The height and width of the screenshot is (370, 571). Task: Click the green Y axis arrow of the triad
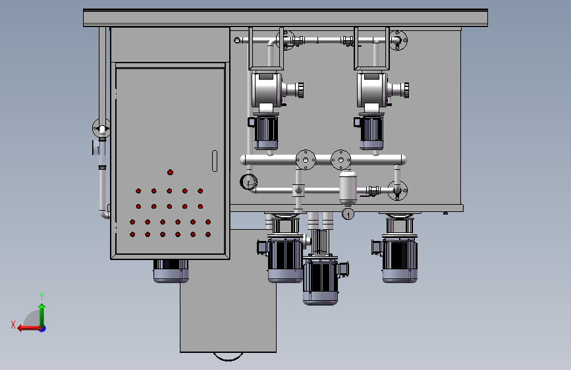[x=42, y=315]
